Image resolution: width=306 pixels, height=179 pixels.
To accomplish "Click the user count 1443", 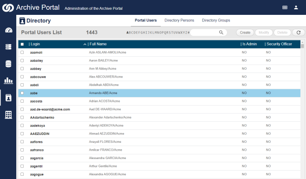I will tap(92, 33).
